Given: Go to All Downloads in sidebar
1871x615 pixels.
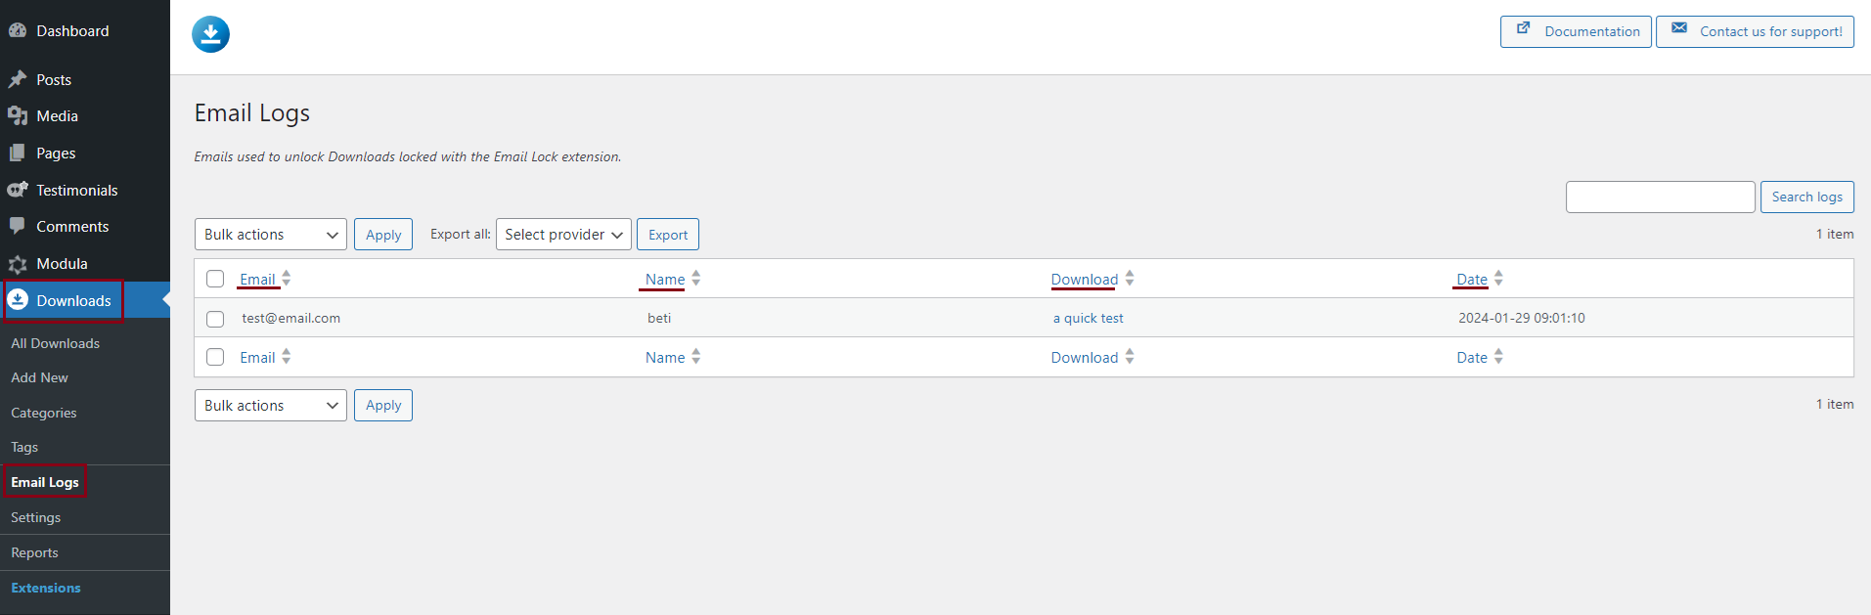Looking at the screenshot, I should (56, 343).
